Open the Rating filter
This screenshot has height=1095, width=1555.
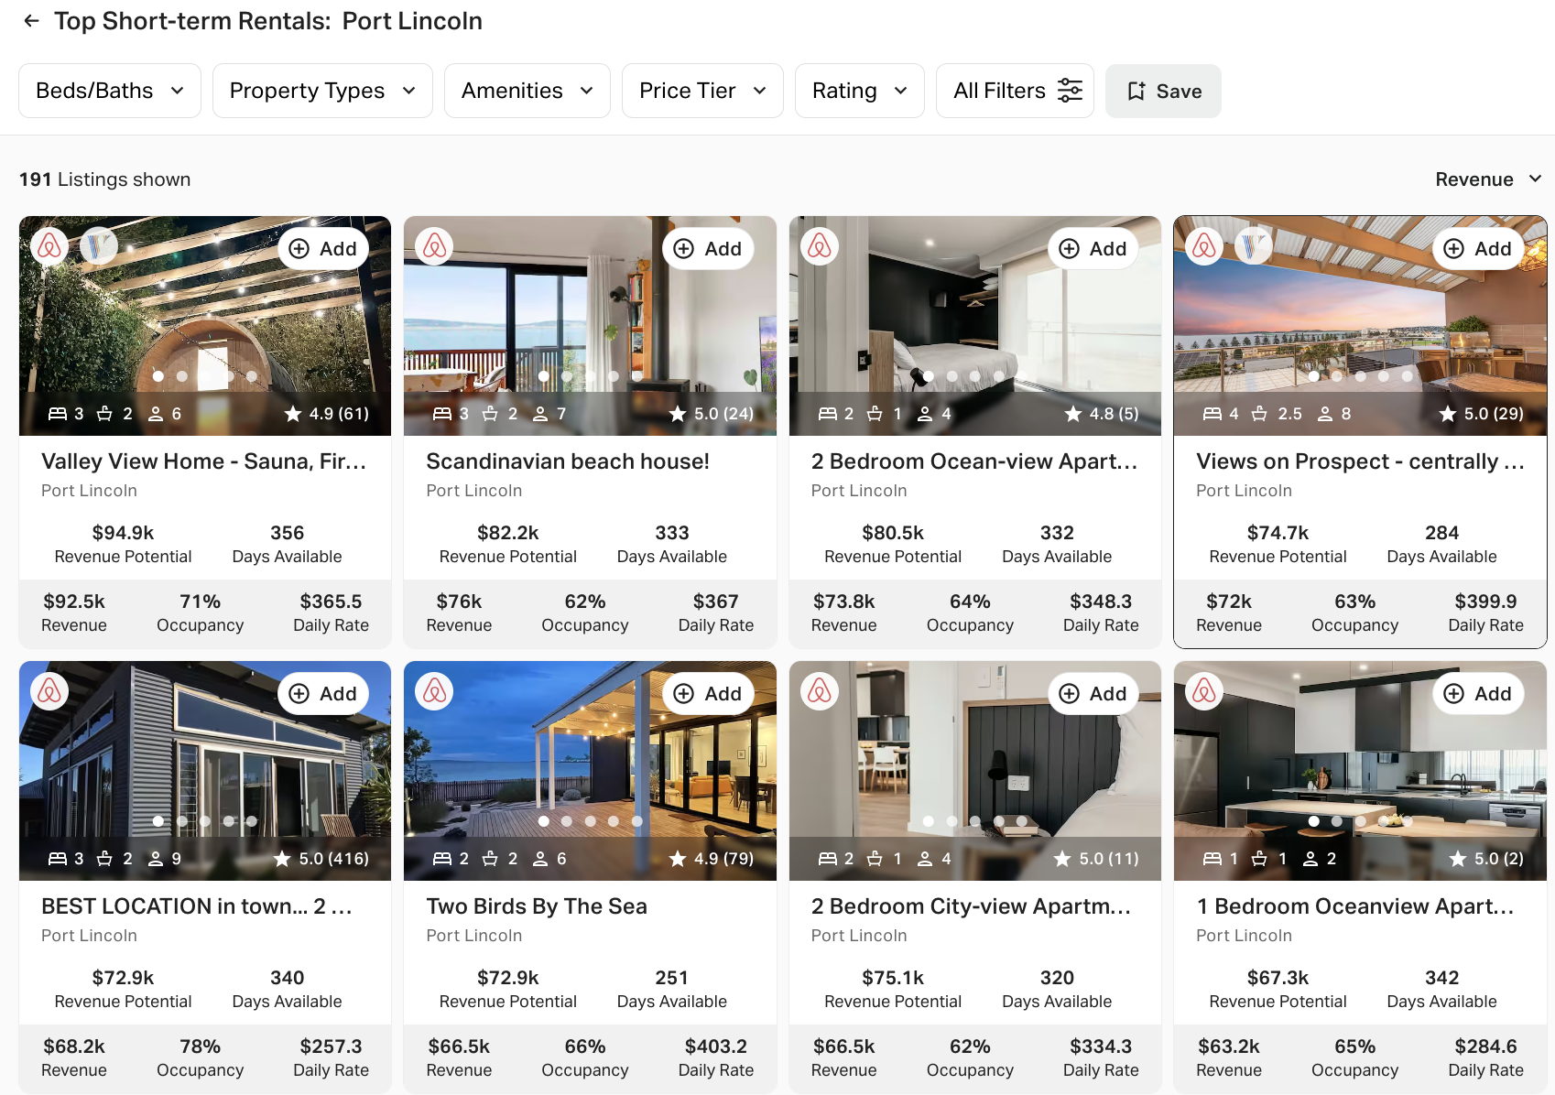pyautogui.click(x=858, y=90)
